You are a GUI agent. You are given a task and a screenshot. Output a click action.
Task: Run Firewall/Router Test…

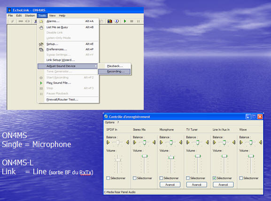68,100
